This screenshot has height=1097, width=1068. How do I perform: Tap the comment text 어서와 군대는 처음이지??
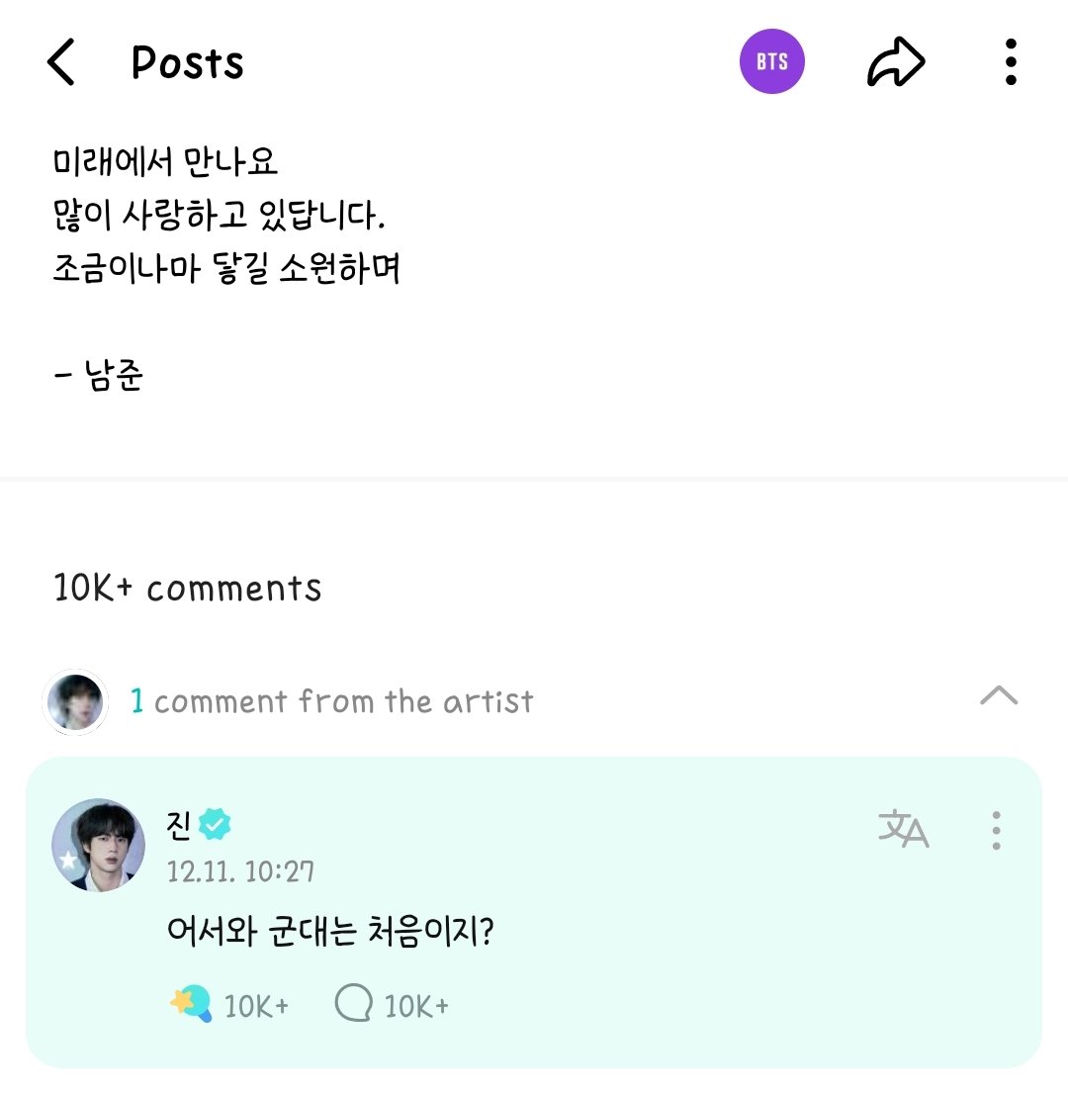[x=330, y=932]
